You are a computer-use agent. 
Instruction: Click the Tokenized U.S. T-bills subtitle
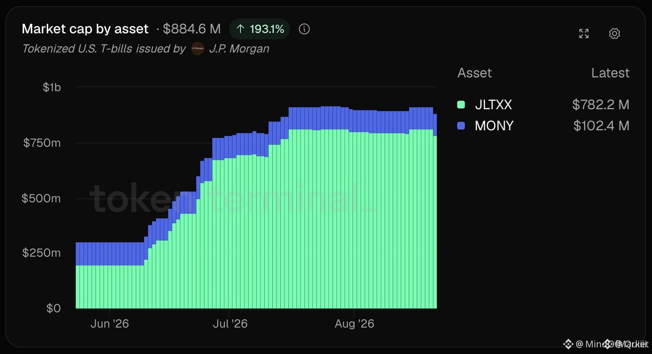coord(104,49)
